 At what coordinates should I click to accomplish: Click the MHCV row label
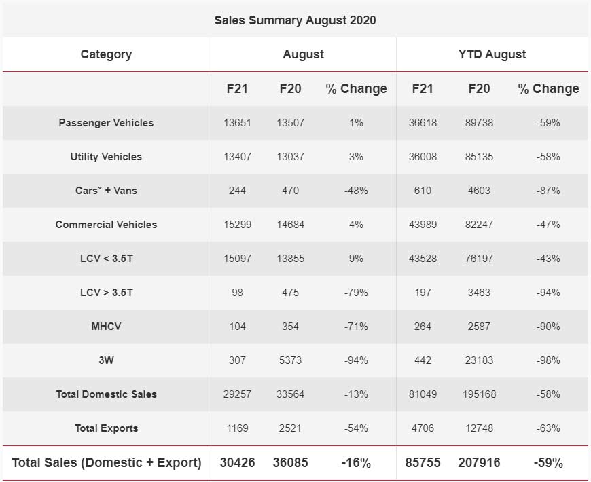106,327
